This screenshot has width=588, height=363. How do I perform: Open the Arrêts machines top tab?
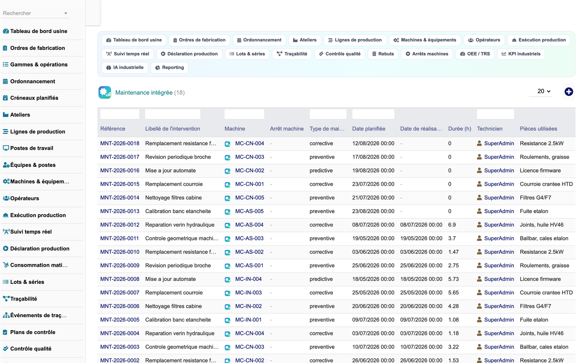click(427, 54)
